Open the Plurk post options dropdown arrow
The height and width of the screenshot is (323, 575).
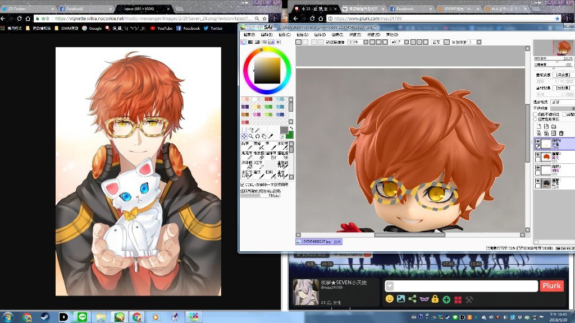point(390,285)
